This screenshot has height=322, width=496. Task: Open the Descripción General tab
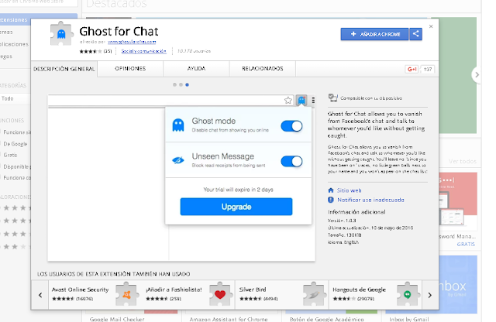pos(64,69)
